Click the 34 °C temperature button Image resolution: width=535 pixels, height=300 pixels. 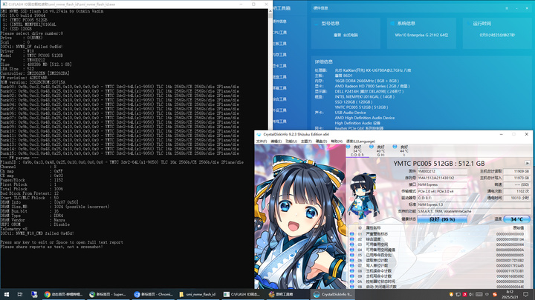pos(516,219)
